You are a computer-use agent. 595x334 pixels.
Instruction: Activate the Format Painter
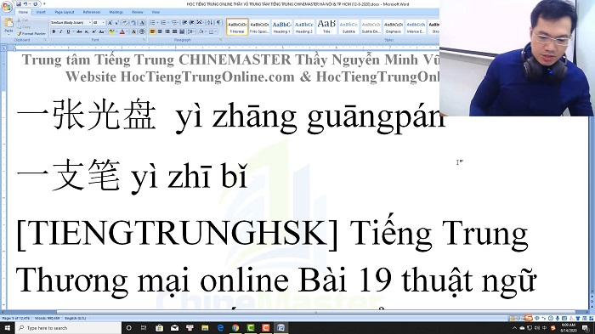click(31, 34)
